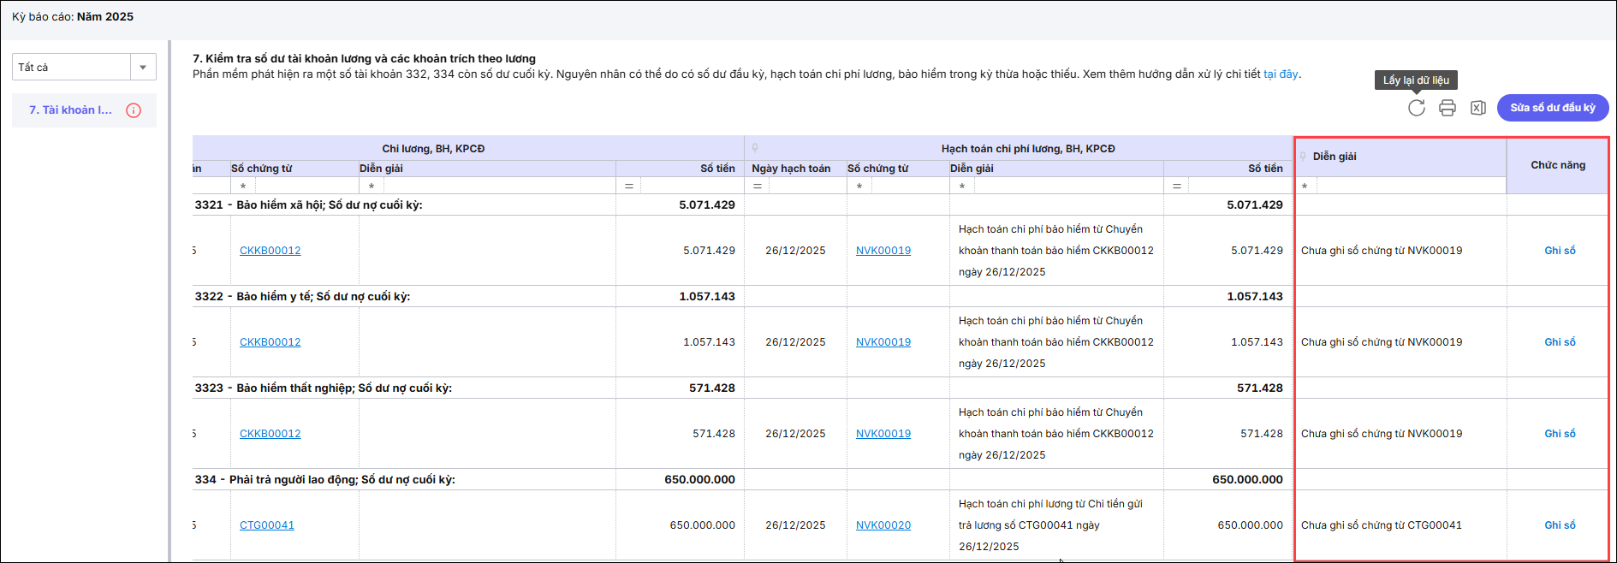Open the 'tại đây' guide link
Viewport: 1617px width, 563px height.
coord(1281,74)
